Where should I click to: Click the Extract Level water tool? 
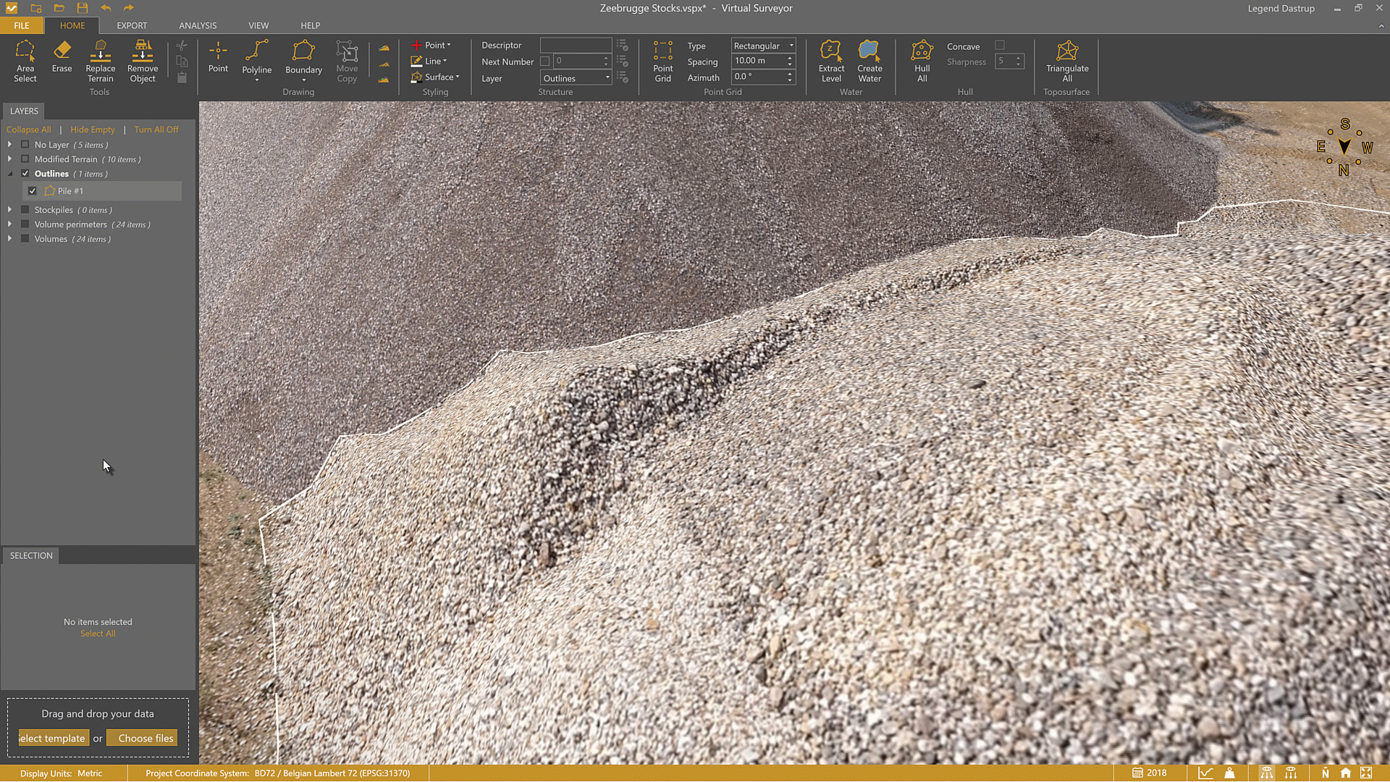coord(831,62)
